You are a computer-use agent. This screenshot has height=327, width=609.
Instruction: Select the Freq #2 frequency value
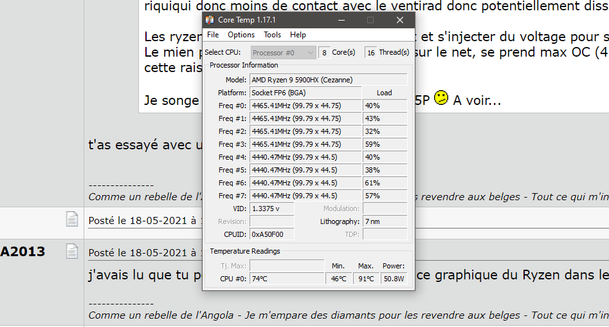pyautogui.click(x=305, y=131)
